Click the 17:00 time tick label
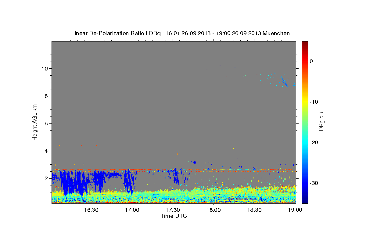Viewport: 366px width, 244px height. coord(132,210)
